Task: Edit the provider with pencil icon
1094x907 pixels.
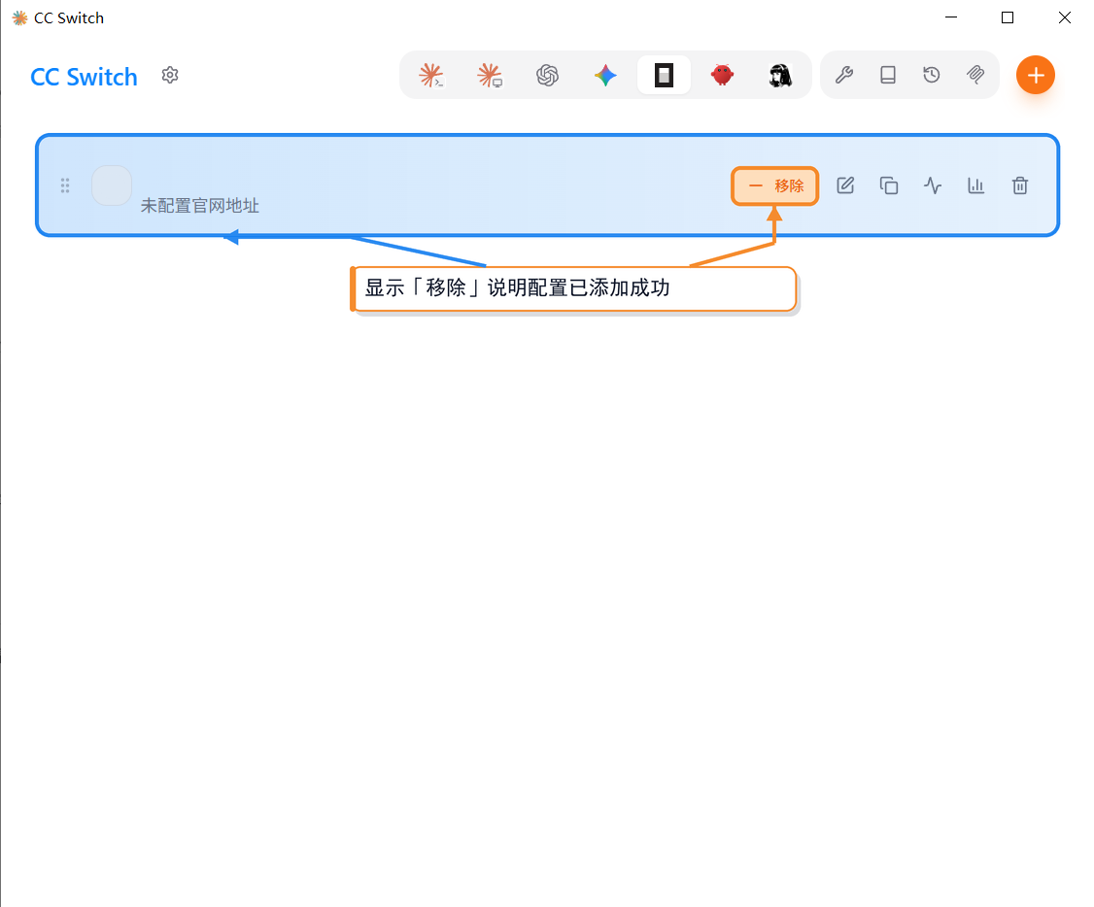Action: pyautogui.click(x=845, y=185)
